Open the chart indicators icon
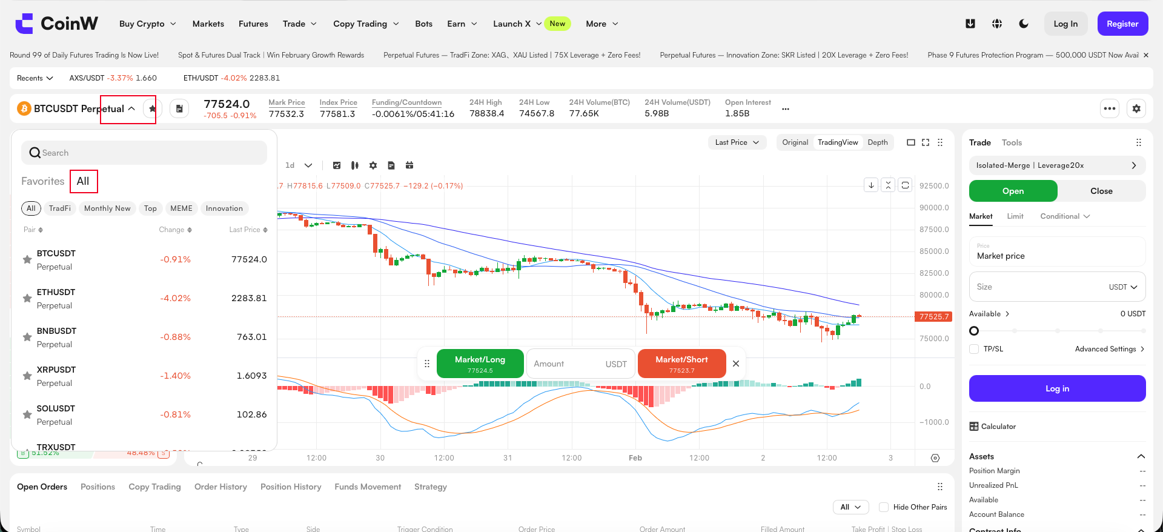This screenshot has height=532, width=1163. click(x=337, y=165)
